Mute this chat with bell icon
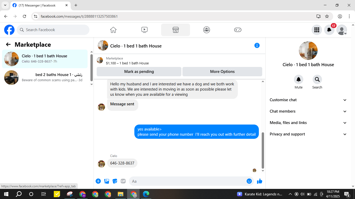The image size is (355, 199). [x=299, y=79]
